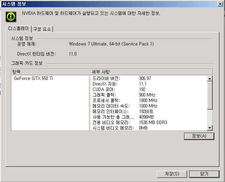Click the DirectX 런타임 버전 label

point(36,54)
